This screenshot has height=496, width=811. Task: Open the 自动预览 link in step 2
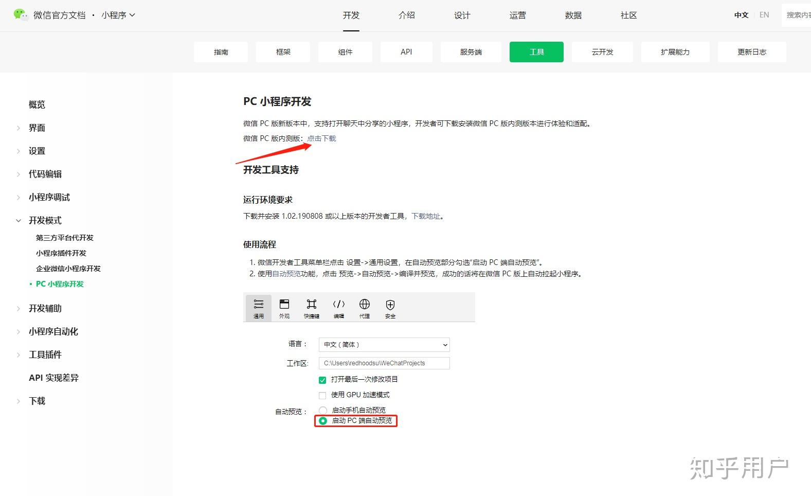[286, 274]
